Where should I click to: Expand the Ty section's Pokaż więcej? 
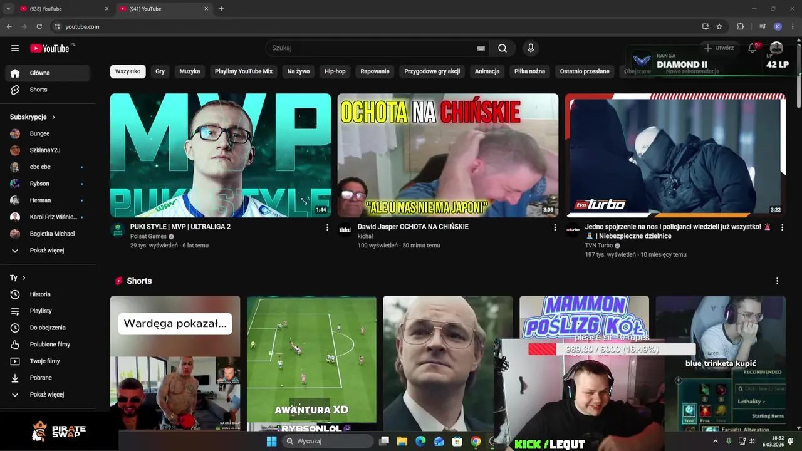pyautogui.click(x=48, y=395)
